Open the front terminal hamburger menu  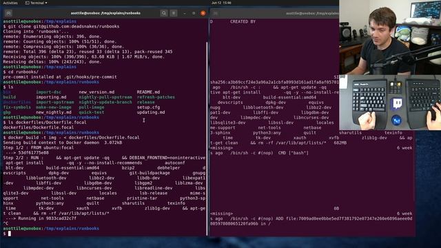[174, 13]
